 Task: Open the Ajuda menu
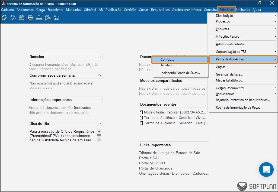(x=257, y=10)
